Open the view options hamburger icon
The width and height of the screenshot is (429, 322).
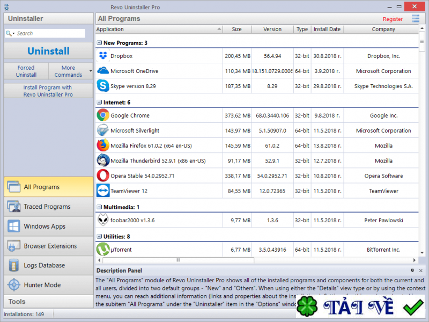(415, 18)
